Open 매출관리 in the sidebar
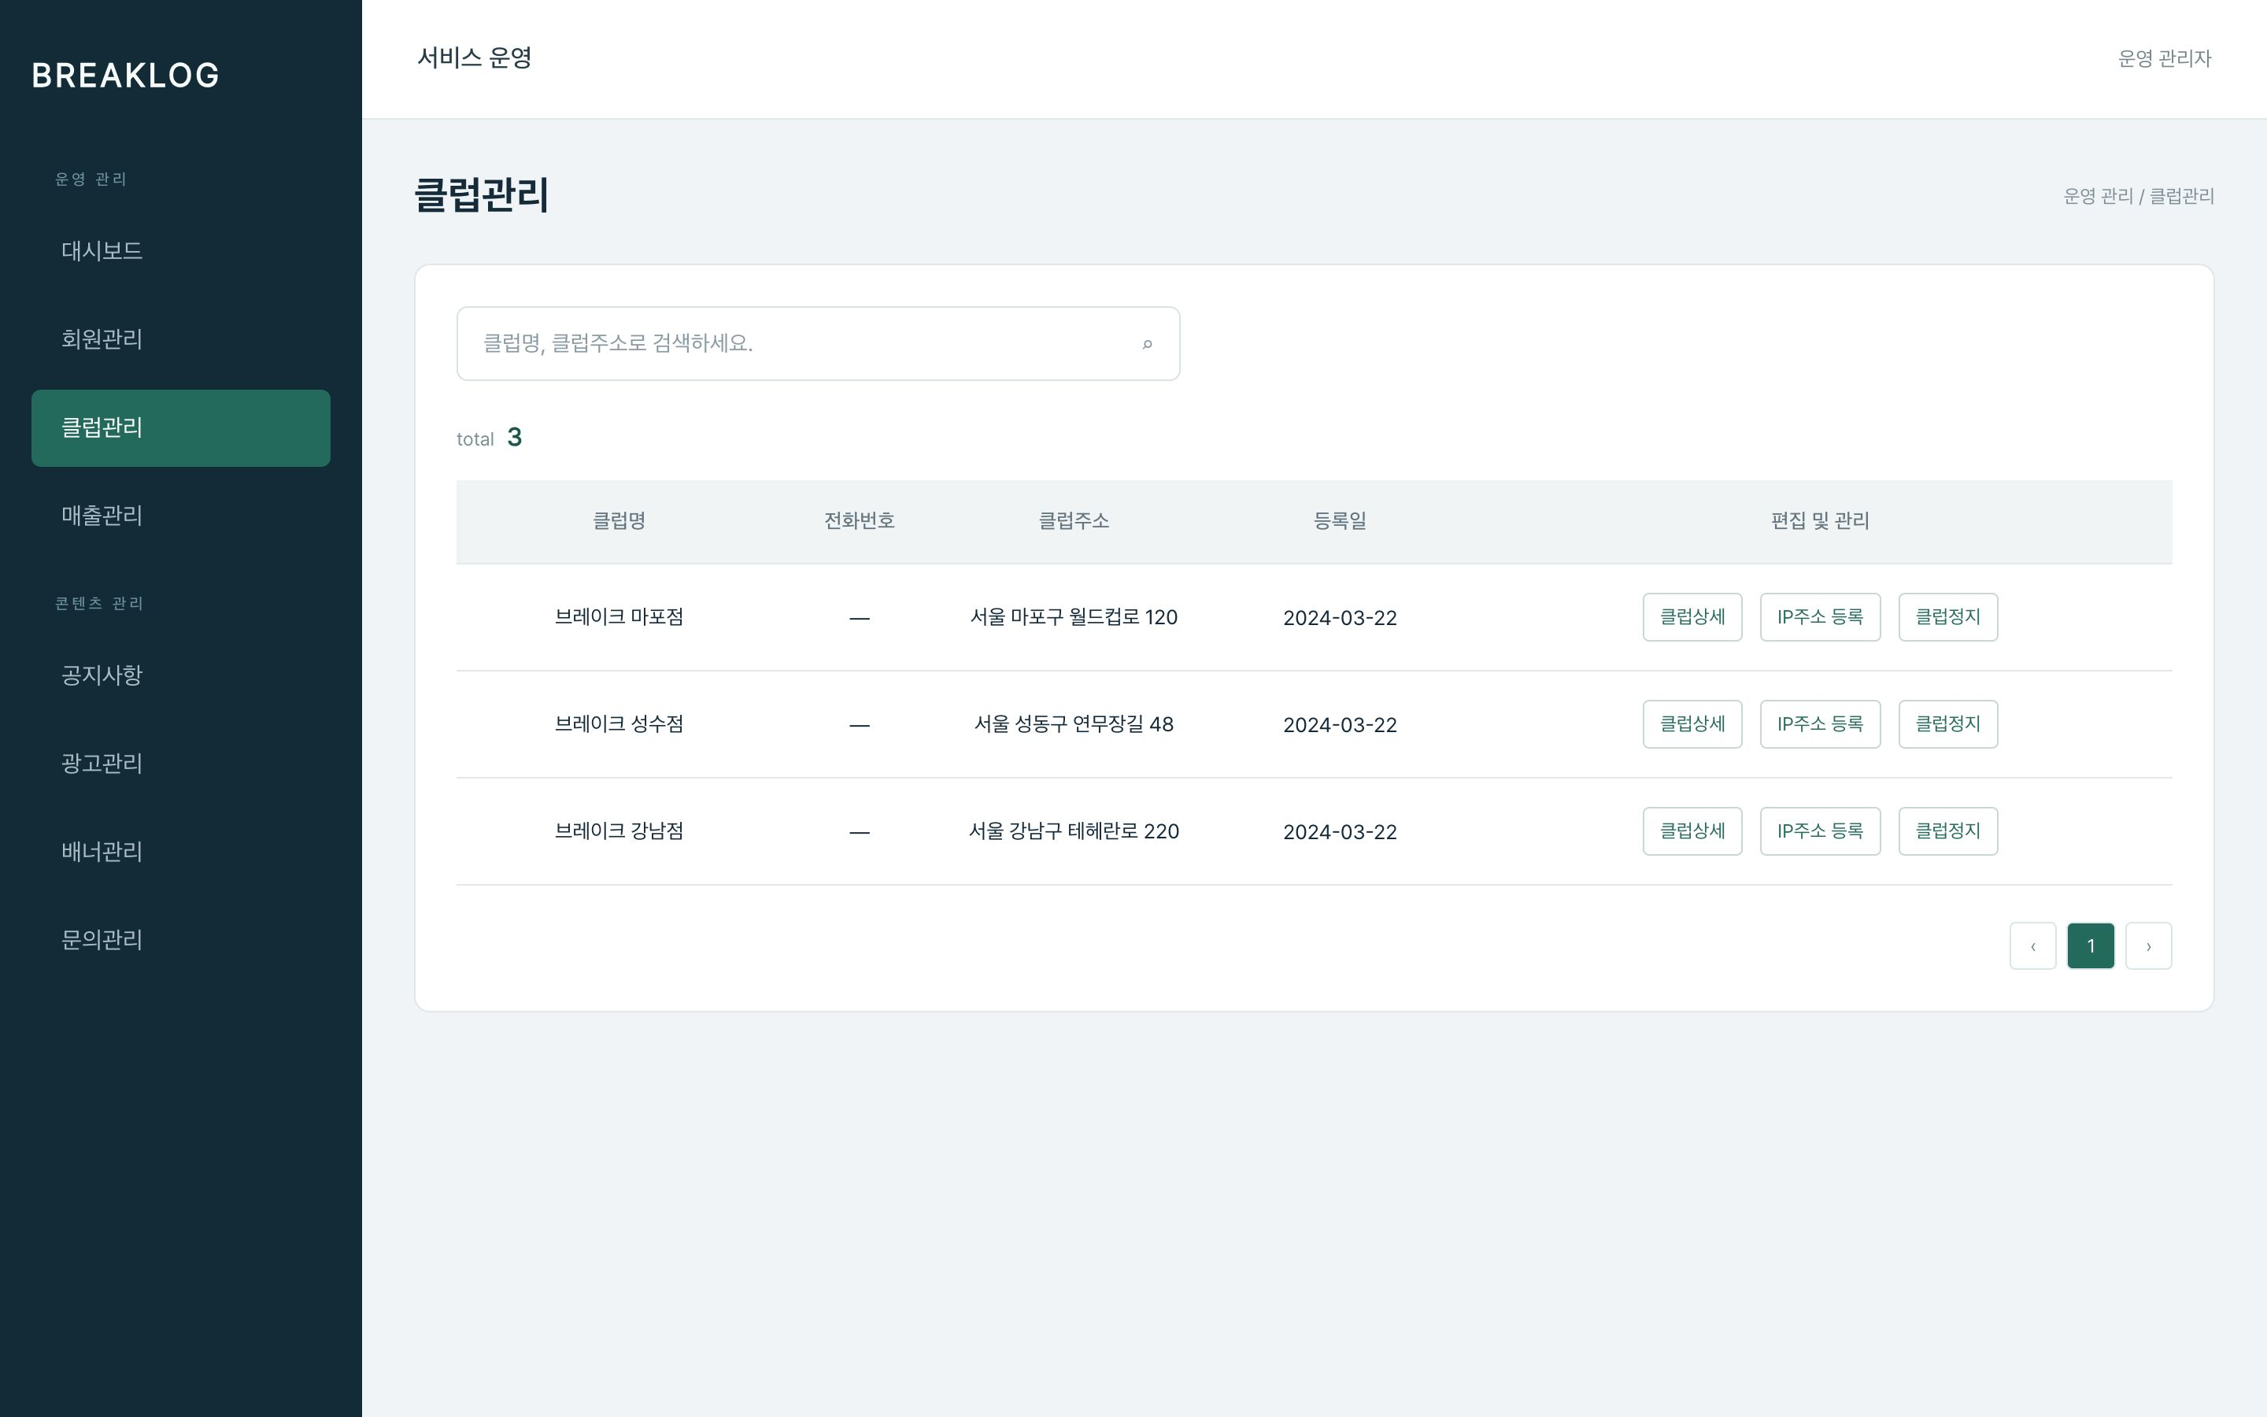2267x1417 pixels. (179, 516)
